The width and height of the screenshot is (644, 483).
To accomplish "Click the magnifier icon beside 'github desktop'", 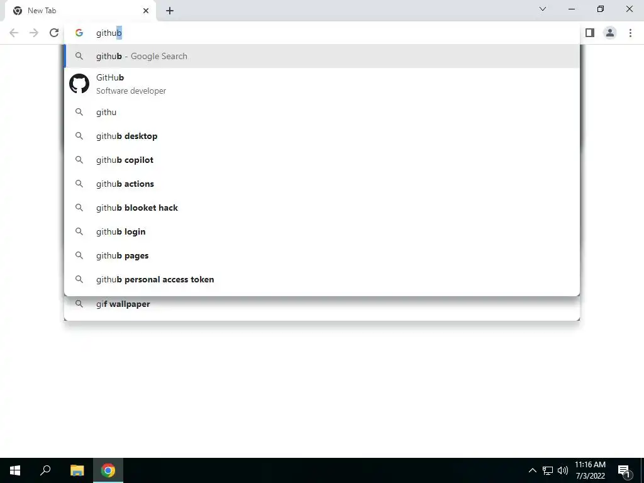I will point(79,136).
